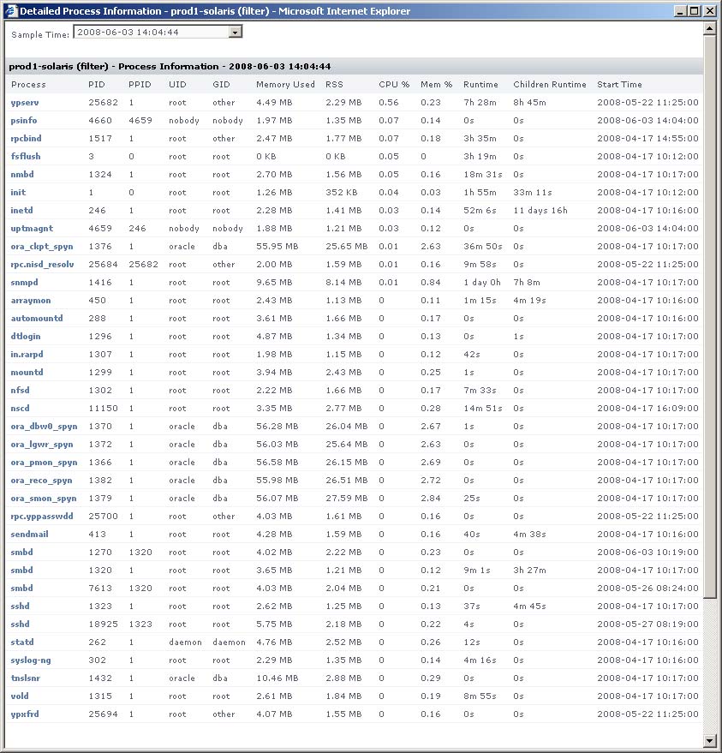Screen dimensions: 722x753
Task: Open the ora_ckpt_spyn process details
Action: point(42,247)
